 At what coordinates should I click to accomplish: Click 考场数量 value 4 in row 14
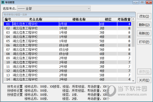pos(124,79)
